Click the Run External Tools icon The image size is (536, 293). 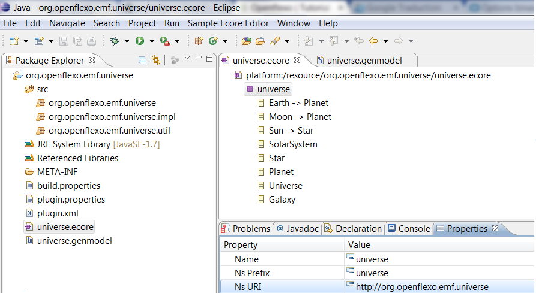pos(165,41)
